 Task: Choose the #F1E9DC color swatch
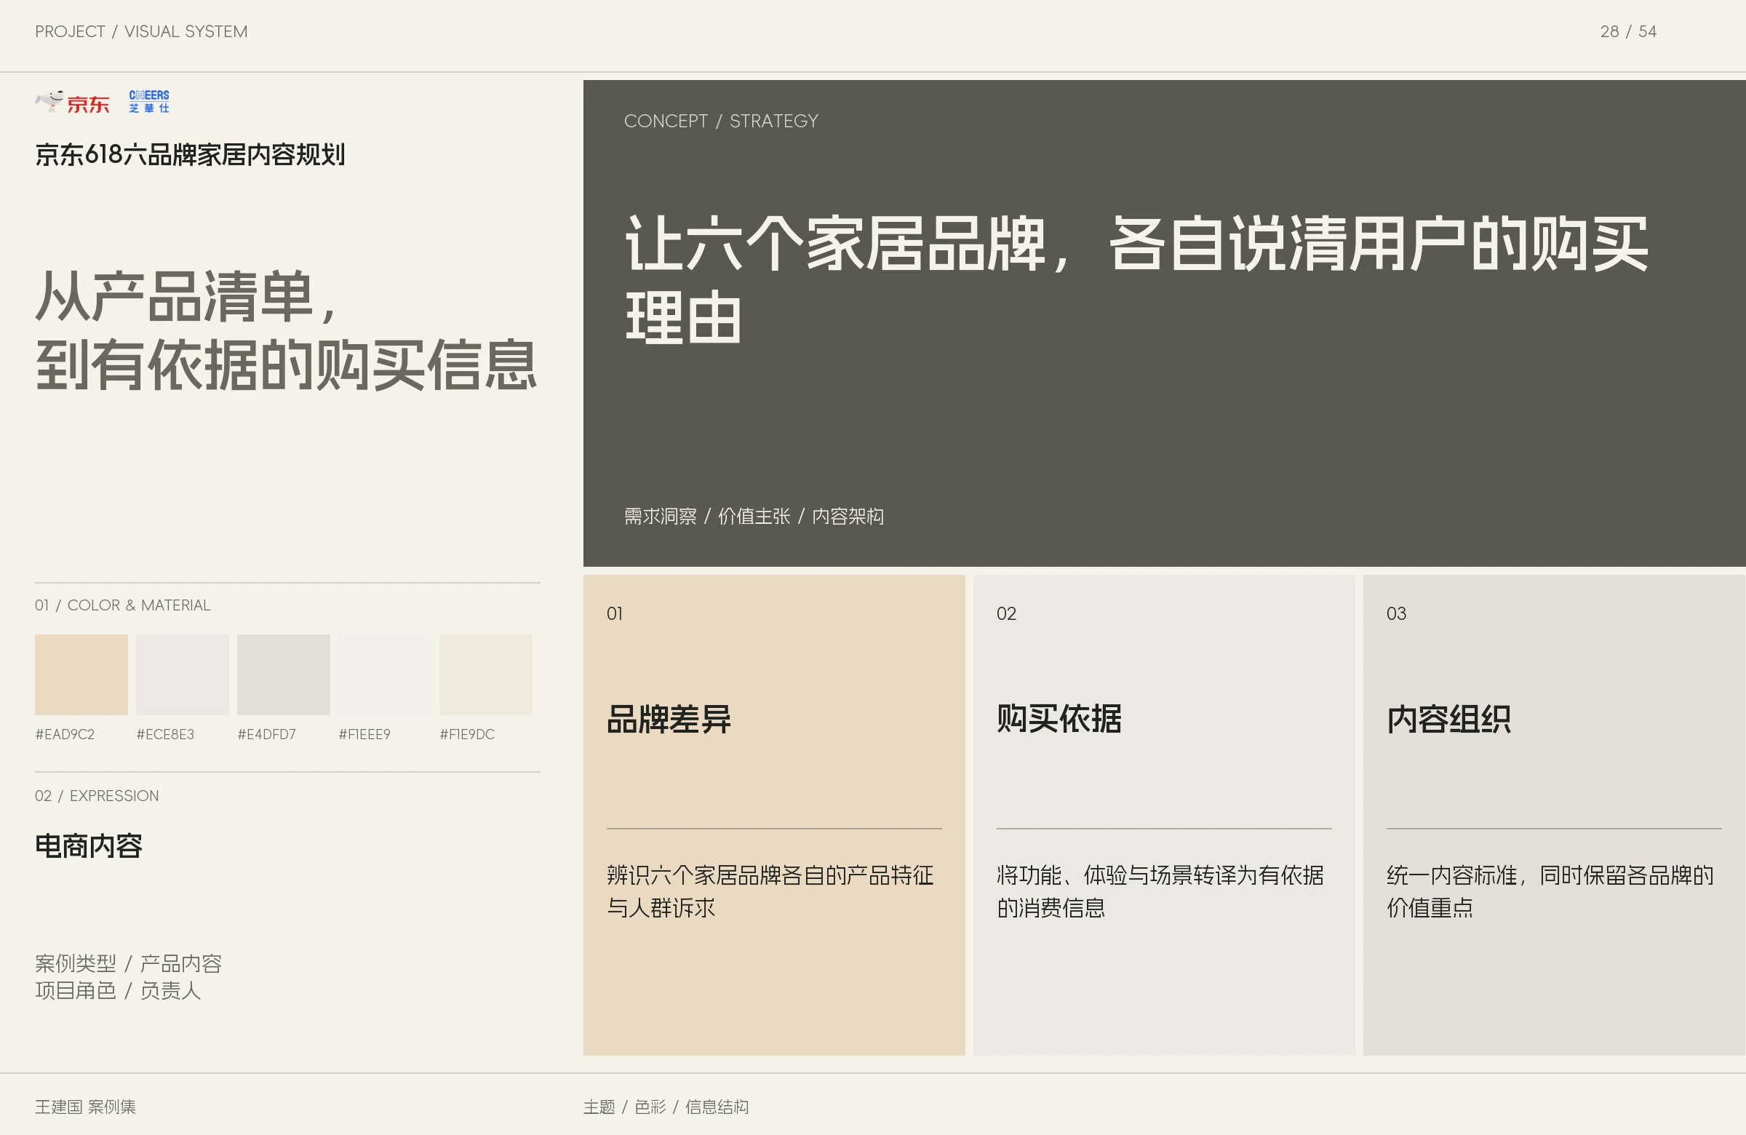pyautogui.click(x=486, y=674)
